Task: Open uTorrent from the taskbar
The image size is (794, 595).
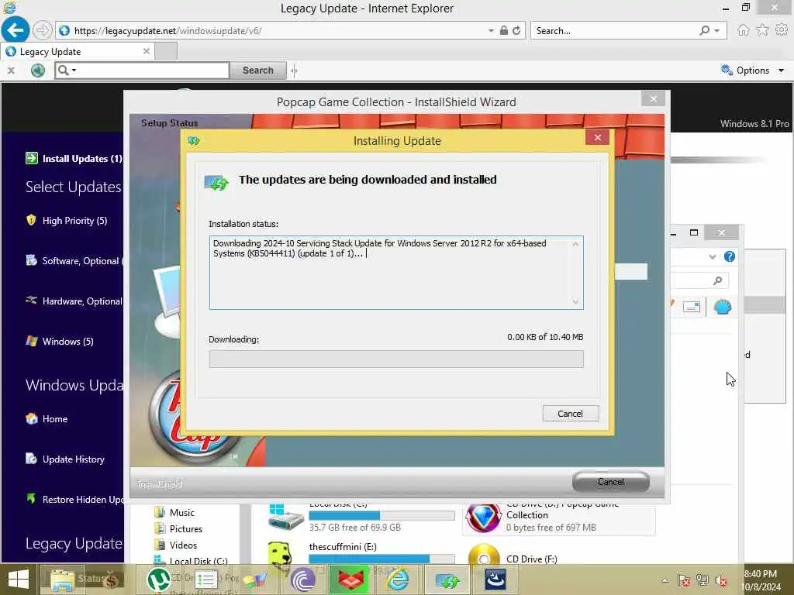Action: 158,580
